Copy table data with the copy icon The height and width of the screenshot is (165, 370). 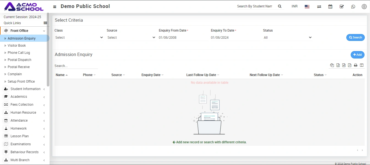click(x=332, y=65)
